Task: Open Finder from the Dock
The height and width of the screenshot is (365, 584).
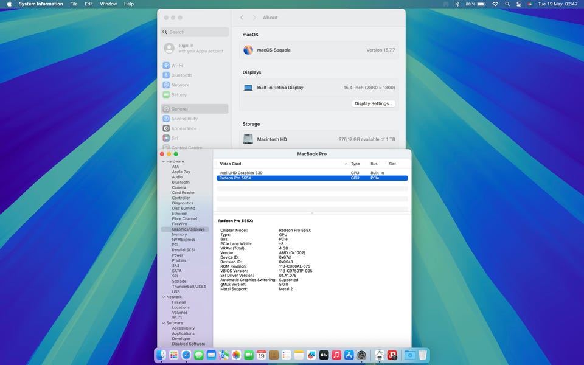Action: pos(161,355)
